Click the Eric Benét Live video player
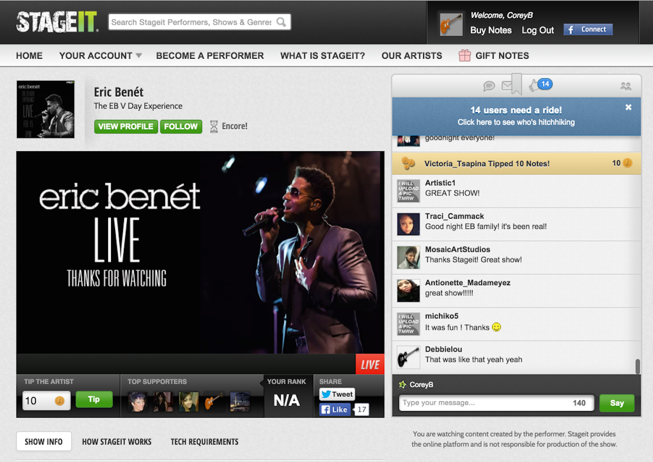 point(201,252)
